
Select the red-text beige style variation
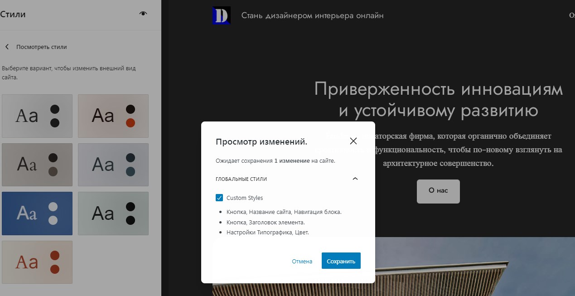pyautogui.click(x=37, y=262)
